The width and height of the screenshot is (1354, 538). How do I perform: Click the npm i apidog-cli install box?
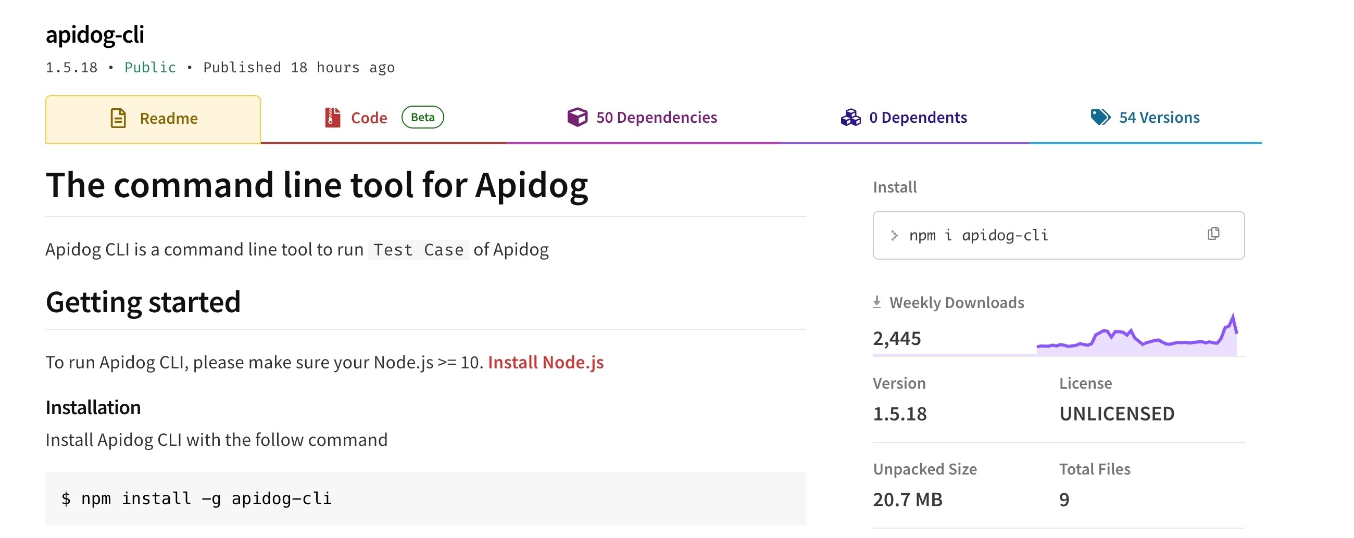point(1058,235)
